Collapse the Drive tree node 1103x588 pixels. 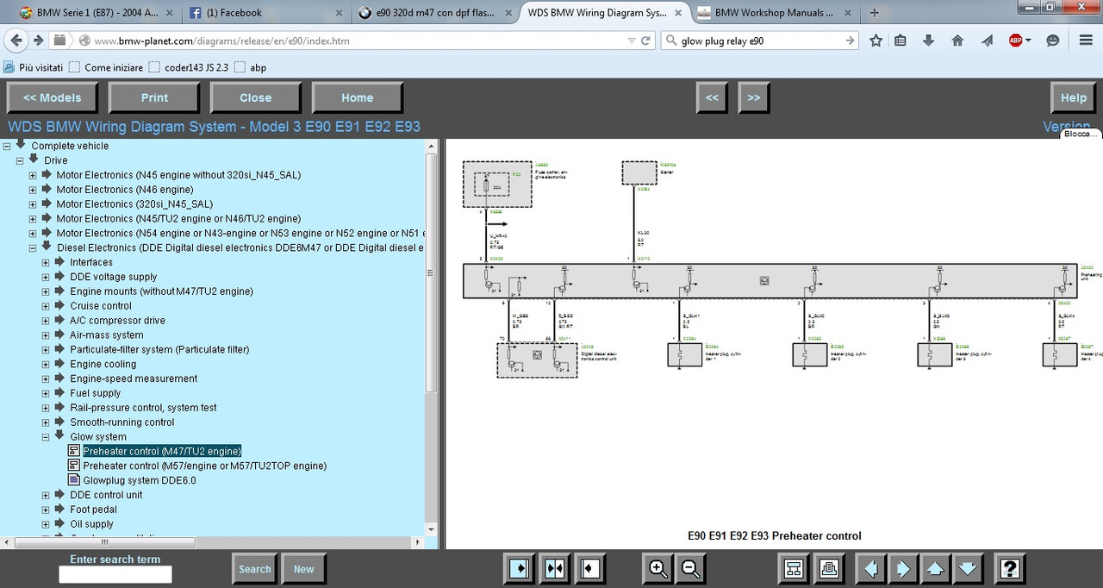point(20,160)
